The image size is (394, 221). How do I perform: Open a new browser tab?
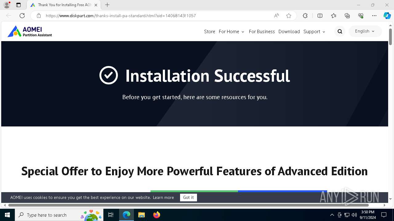click(x=107, y=5)
